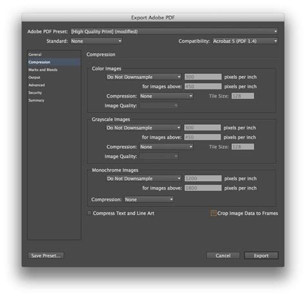This screenshot has width=306, height=297.
Task: Click Color Images Tile Size field
Action: coord(243,96)
